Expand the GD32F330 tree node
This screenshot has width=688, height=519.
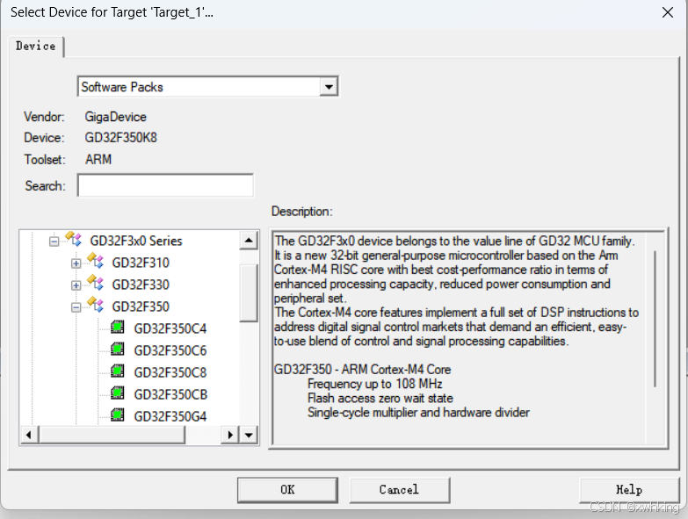click(x=76, y=285)
